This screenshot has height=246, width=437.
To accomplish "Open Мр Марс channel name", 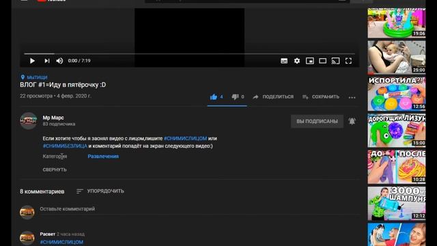I will click(x=53, y=118).
